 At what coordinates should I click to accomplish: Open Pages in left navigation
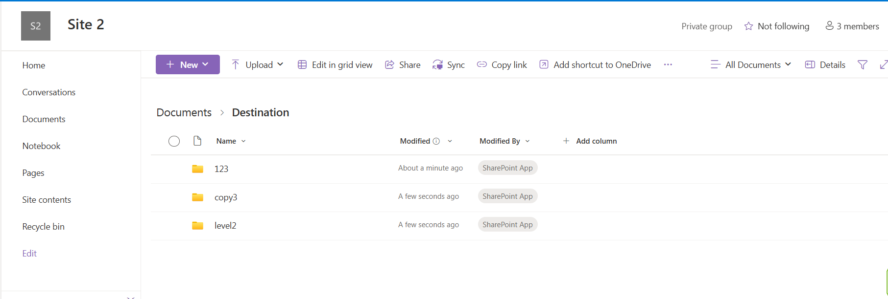pyautogui.click(x=33, y=173)
